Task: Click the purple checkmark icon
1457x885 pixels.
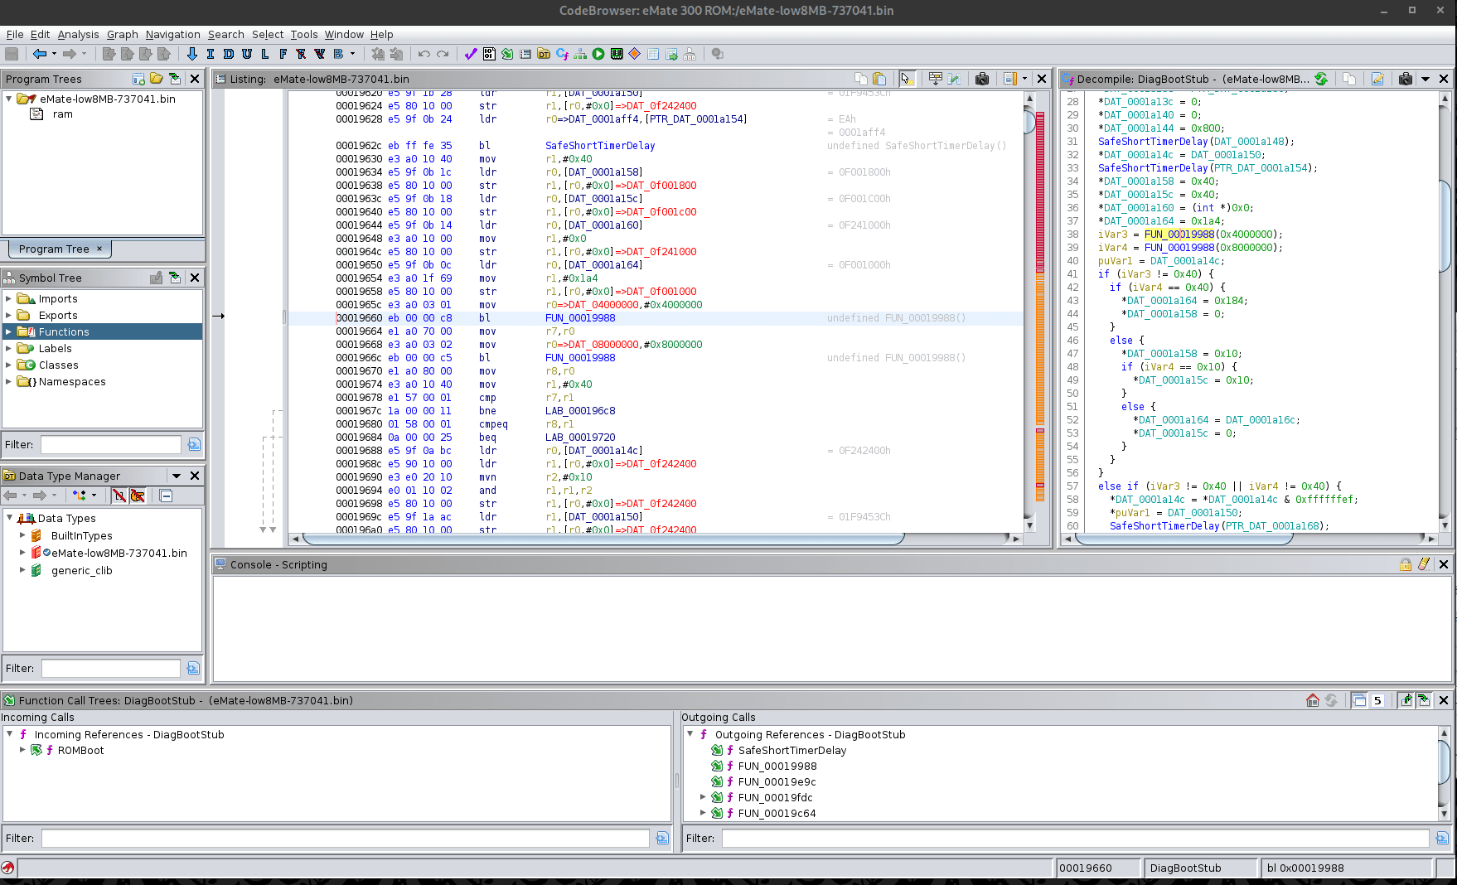Action: coord(471,54)
